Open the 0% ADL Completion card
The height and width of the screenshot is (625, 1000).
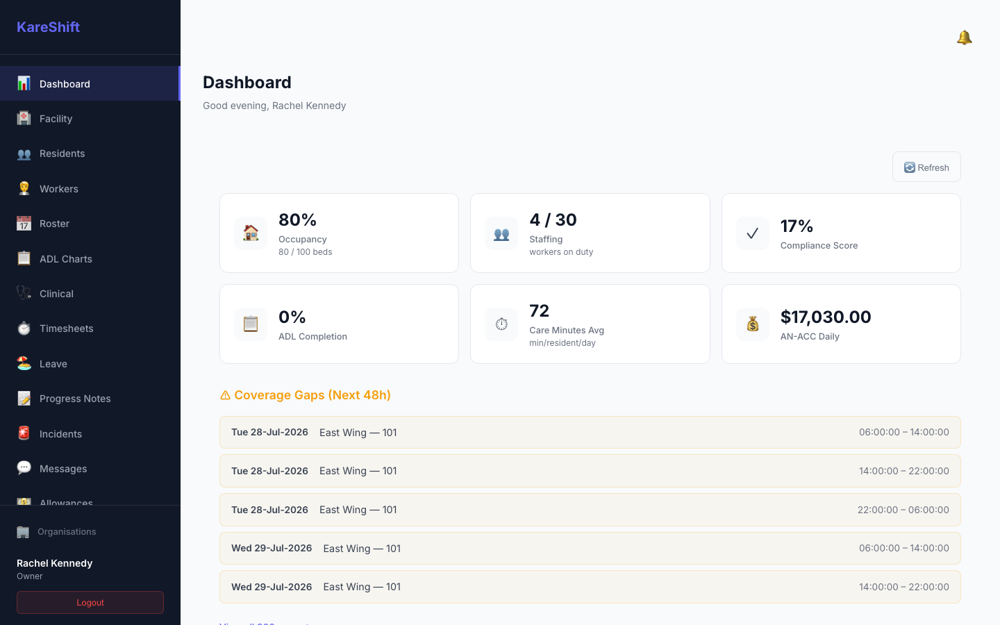339,324
